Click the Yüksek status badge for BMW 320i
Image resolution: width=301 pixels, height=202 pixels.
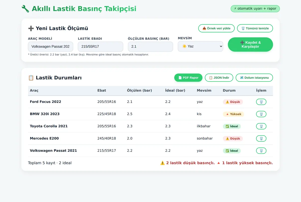(x=233, y=114)
